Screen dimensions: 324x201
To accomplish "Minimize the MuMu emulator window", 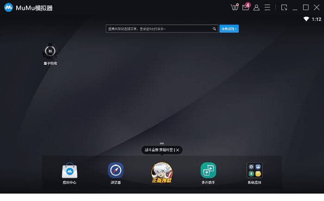I will pyautogui.click(x=295, y=9).
